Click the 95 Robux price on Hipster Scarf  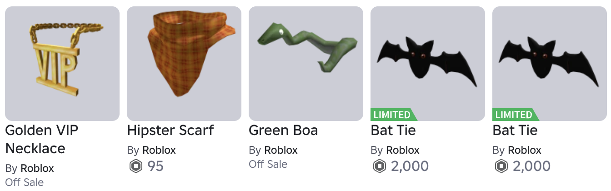(x=155, y=166)
